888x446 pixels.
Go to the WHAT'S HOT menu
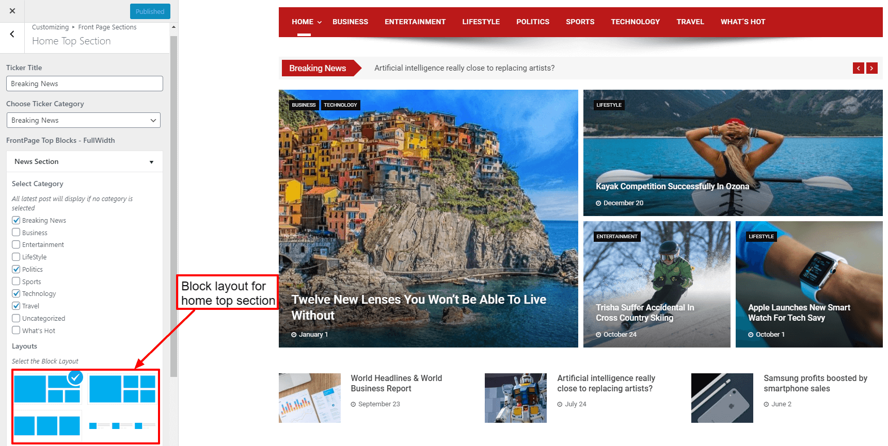point(743,22)
